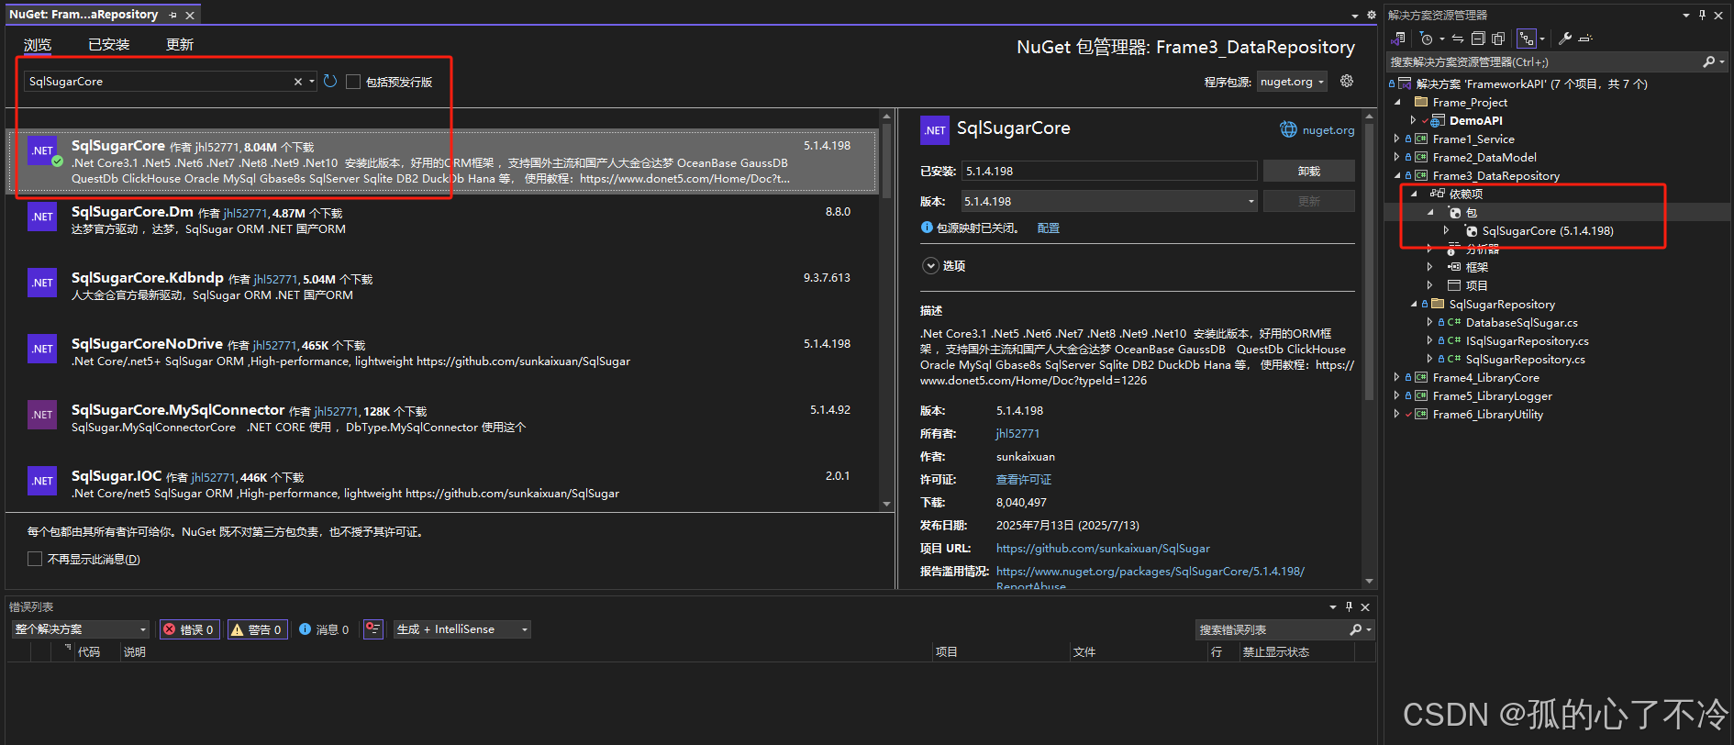Click the Collapse All icon in Solution Explorer

tap(1478, 39)
